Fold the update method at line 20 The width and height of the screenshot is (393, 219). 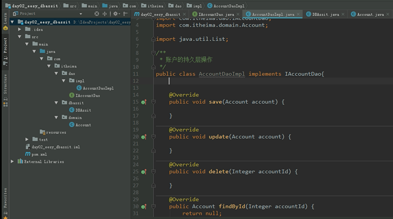153,137
